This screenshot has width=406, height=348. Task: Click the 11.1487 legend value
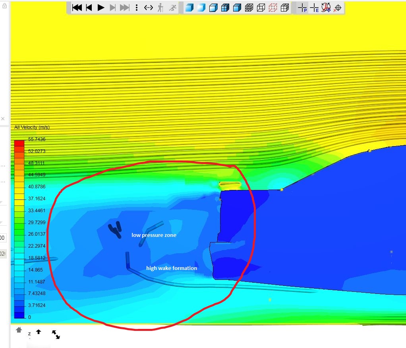(x=37, y=282)
